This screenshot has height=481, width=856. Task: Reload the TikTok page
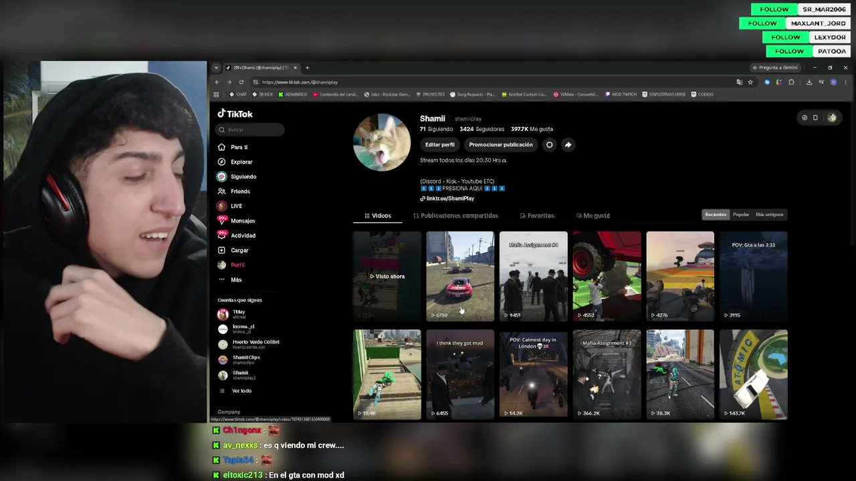pyautogui.click(x=241, y=82)
